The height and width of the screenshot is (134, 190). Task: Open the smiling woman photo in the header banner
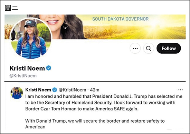[57, 27]
